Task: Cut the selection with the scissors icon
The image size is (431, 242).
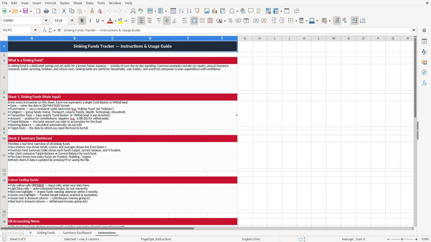Action: click(x=64, y=11)
